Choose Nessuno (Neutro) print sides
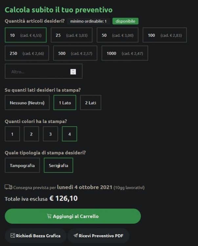The height and width of the screenshot is (246, 198). point(27,103)
